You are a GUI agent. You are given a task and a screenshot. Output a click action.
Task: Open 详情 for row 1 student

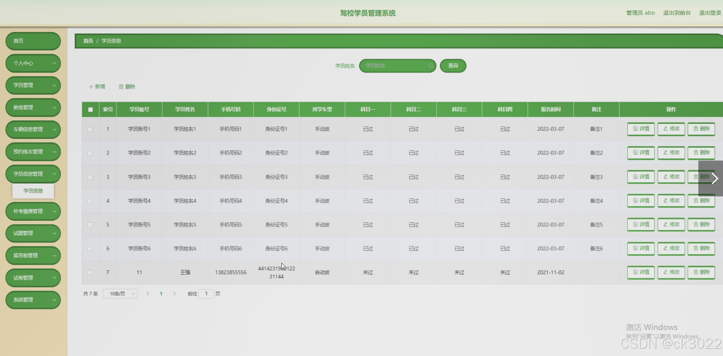tap(641, 129)
